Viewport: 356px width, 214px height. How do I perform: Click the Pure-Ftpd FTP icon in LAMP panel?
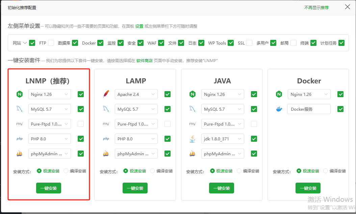106,124
